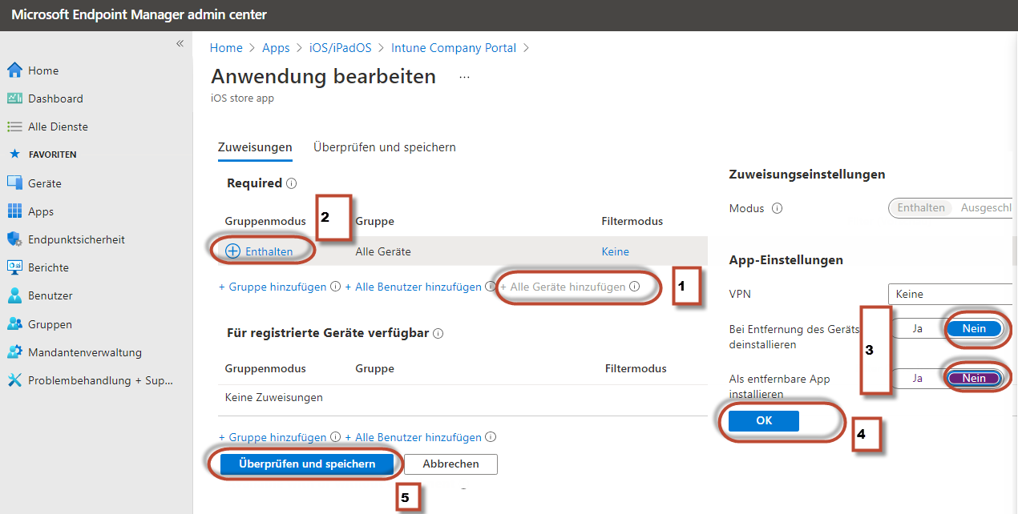Set uninstall on device removal to Nein

(974, 329)
